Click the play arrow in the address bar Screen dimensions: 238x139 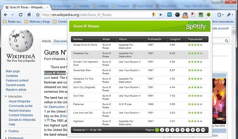(x=161, y=15)
